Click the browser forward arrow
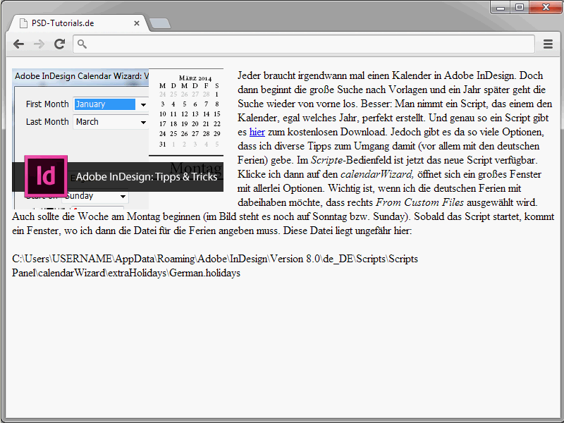Viewport: 564px width, 423px height. [39, 44]
